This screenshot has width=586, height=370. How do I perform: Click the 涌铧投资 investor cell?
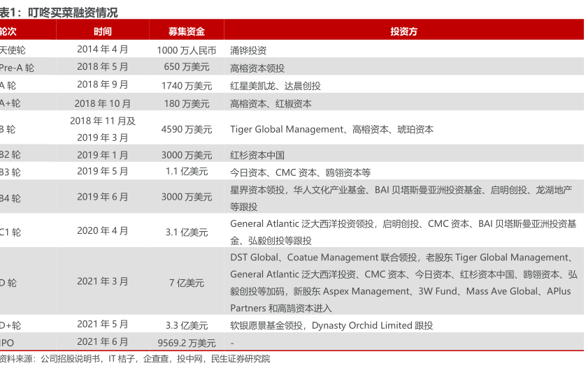(248, 50)
